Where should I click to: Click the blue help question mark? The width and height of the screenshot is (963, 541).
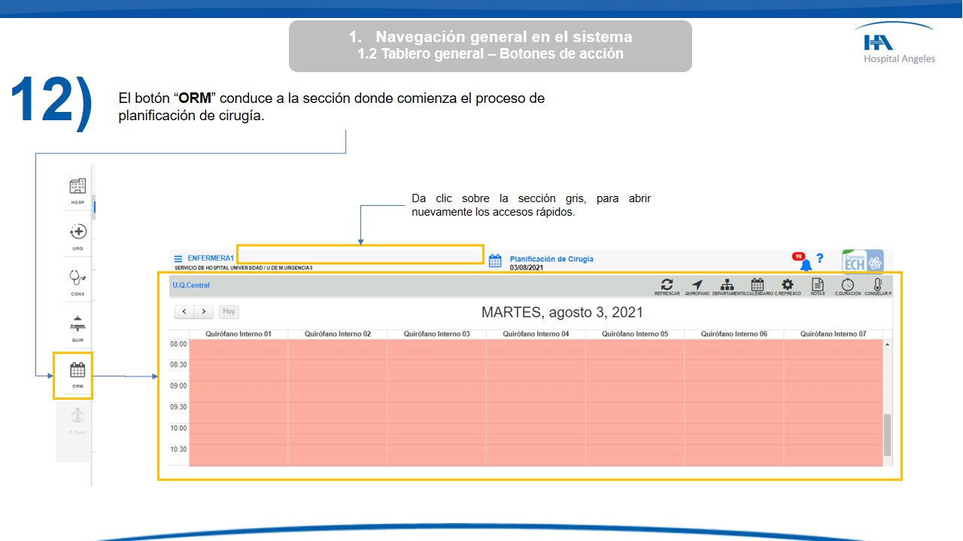tap(820, 258)
